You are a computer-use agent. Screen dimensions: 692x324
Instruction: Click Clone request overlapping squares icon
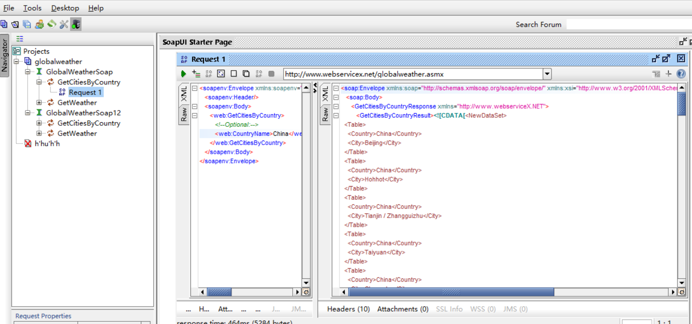click(x=246, y=74)
